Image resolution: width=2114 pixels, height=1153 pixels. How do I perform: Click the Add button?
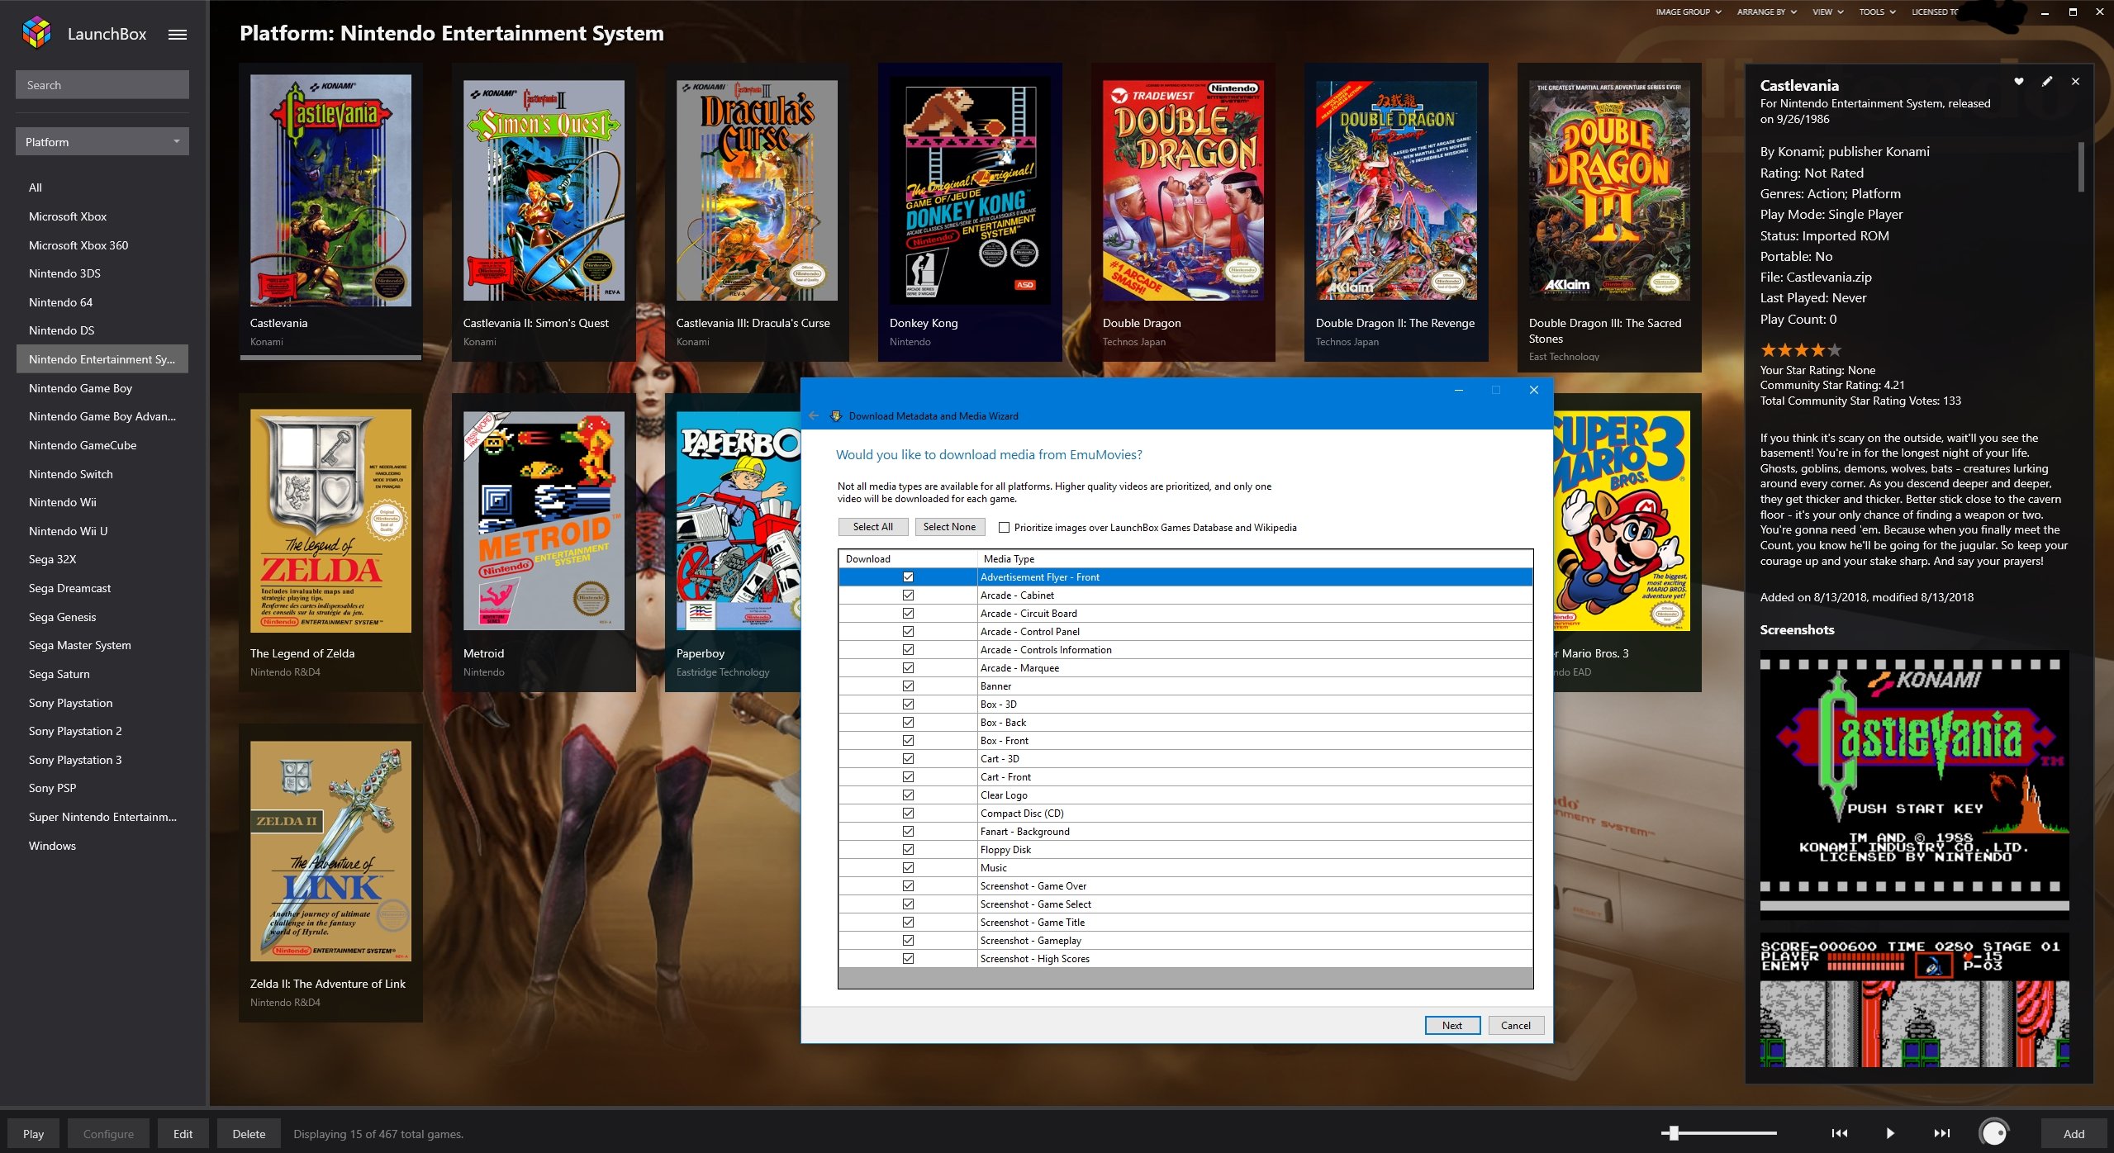(x=2074, y=1134)
